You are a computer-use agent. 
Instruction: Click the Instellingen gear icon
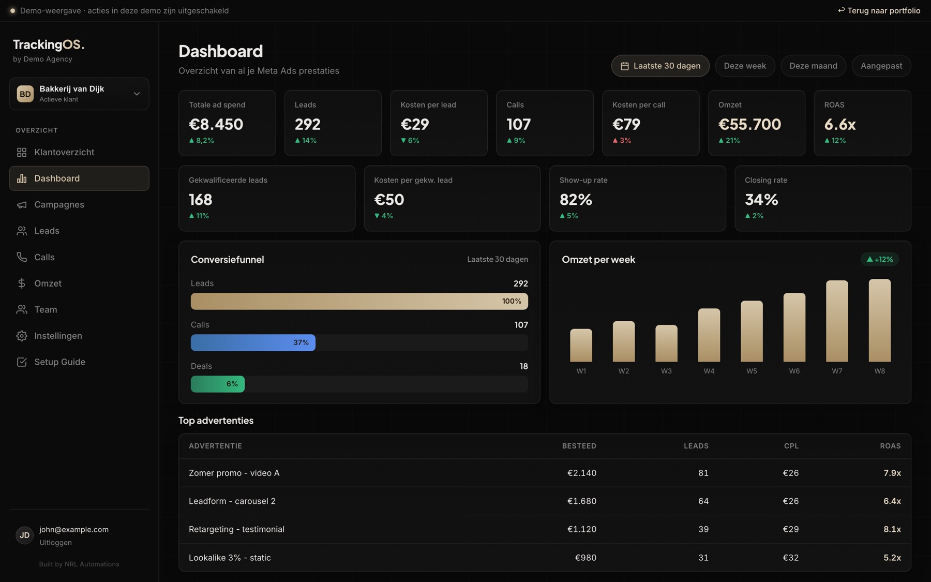22,336
